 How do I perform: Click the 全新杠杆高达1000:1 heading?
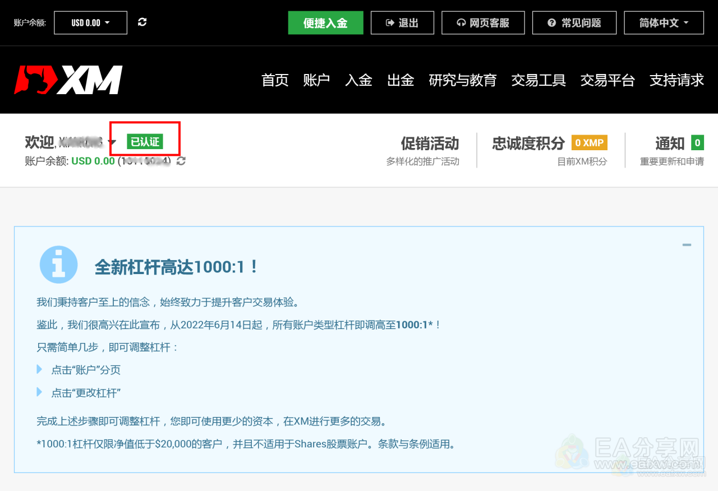[x=177, y=266]
